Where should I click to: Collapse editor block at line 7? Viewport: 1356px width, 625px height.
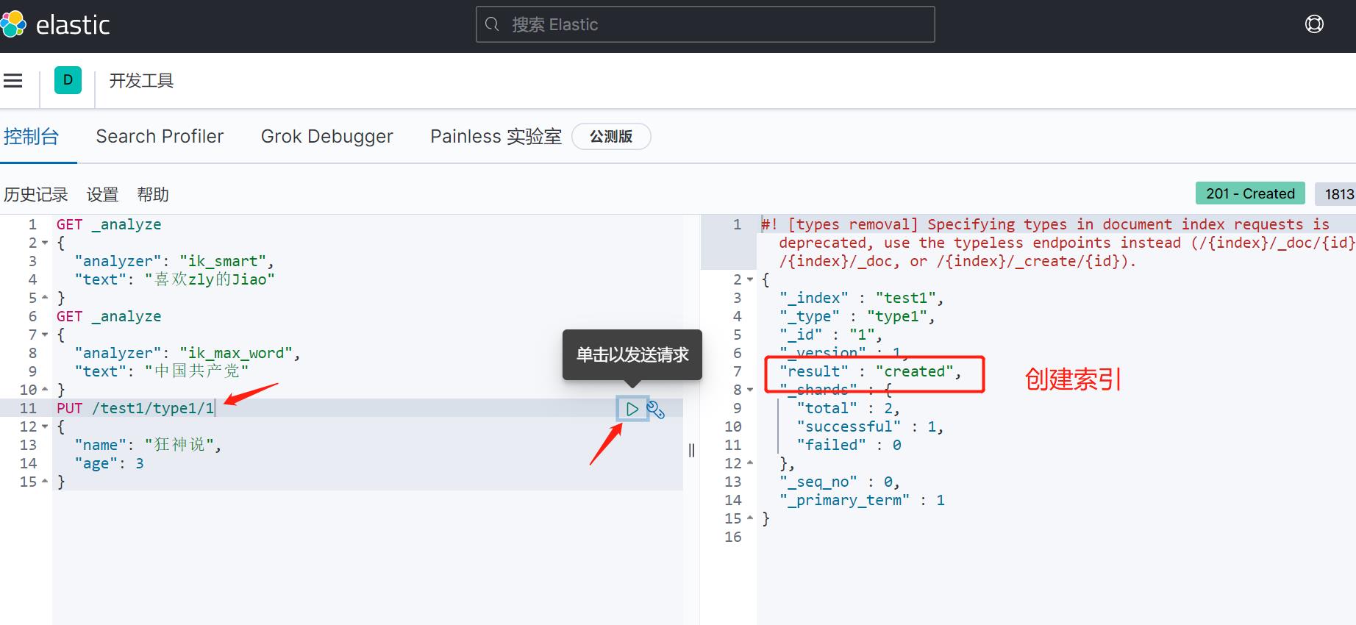pyautogui.click(x=45, y=335)
